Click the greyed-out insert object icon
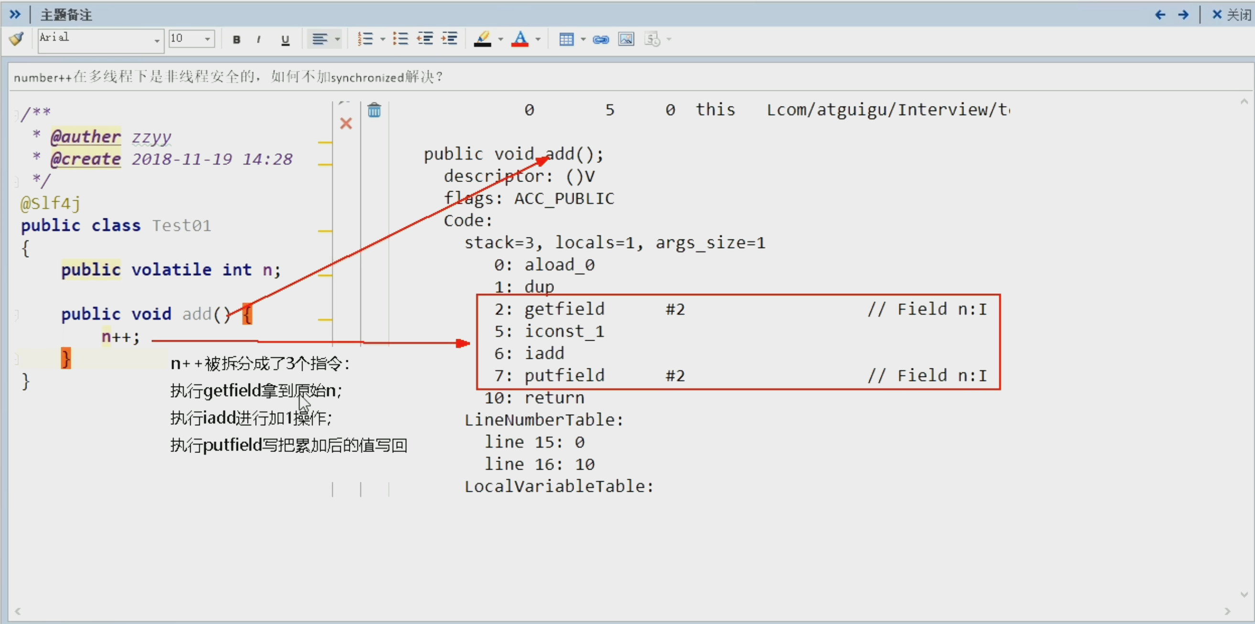The image size is (1255, 624). point(652,39)
